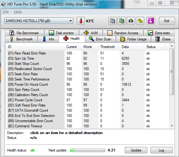This screenshot has height=157, width=179.
Task: Open the Error Scan tab
Action: 101,39
